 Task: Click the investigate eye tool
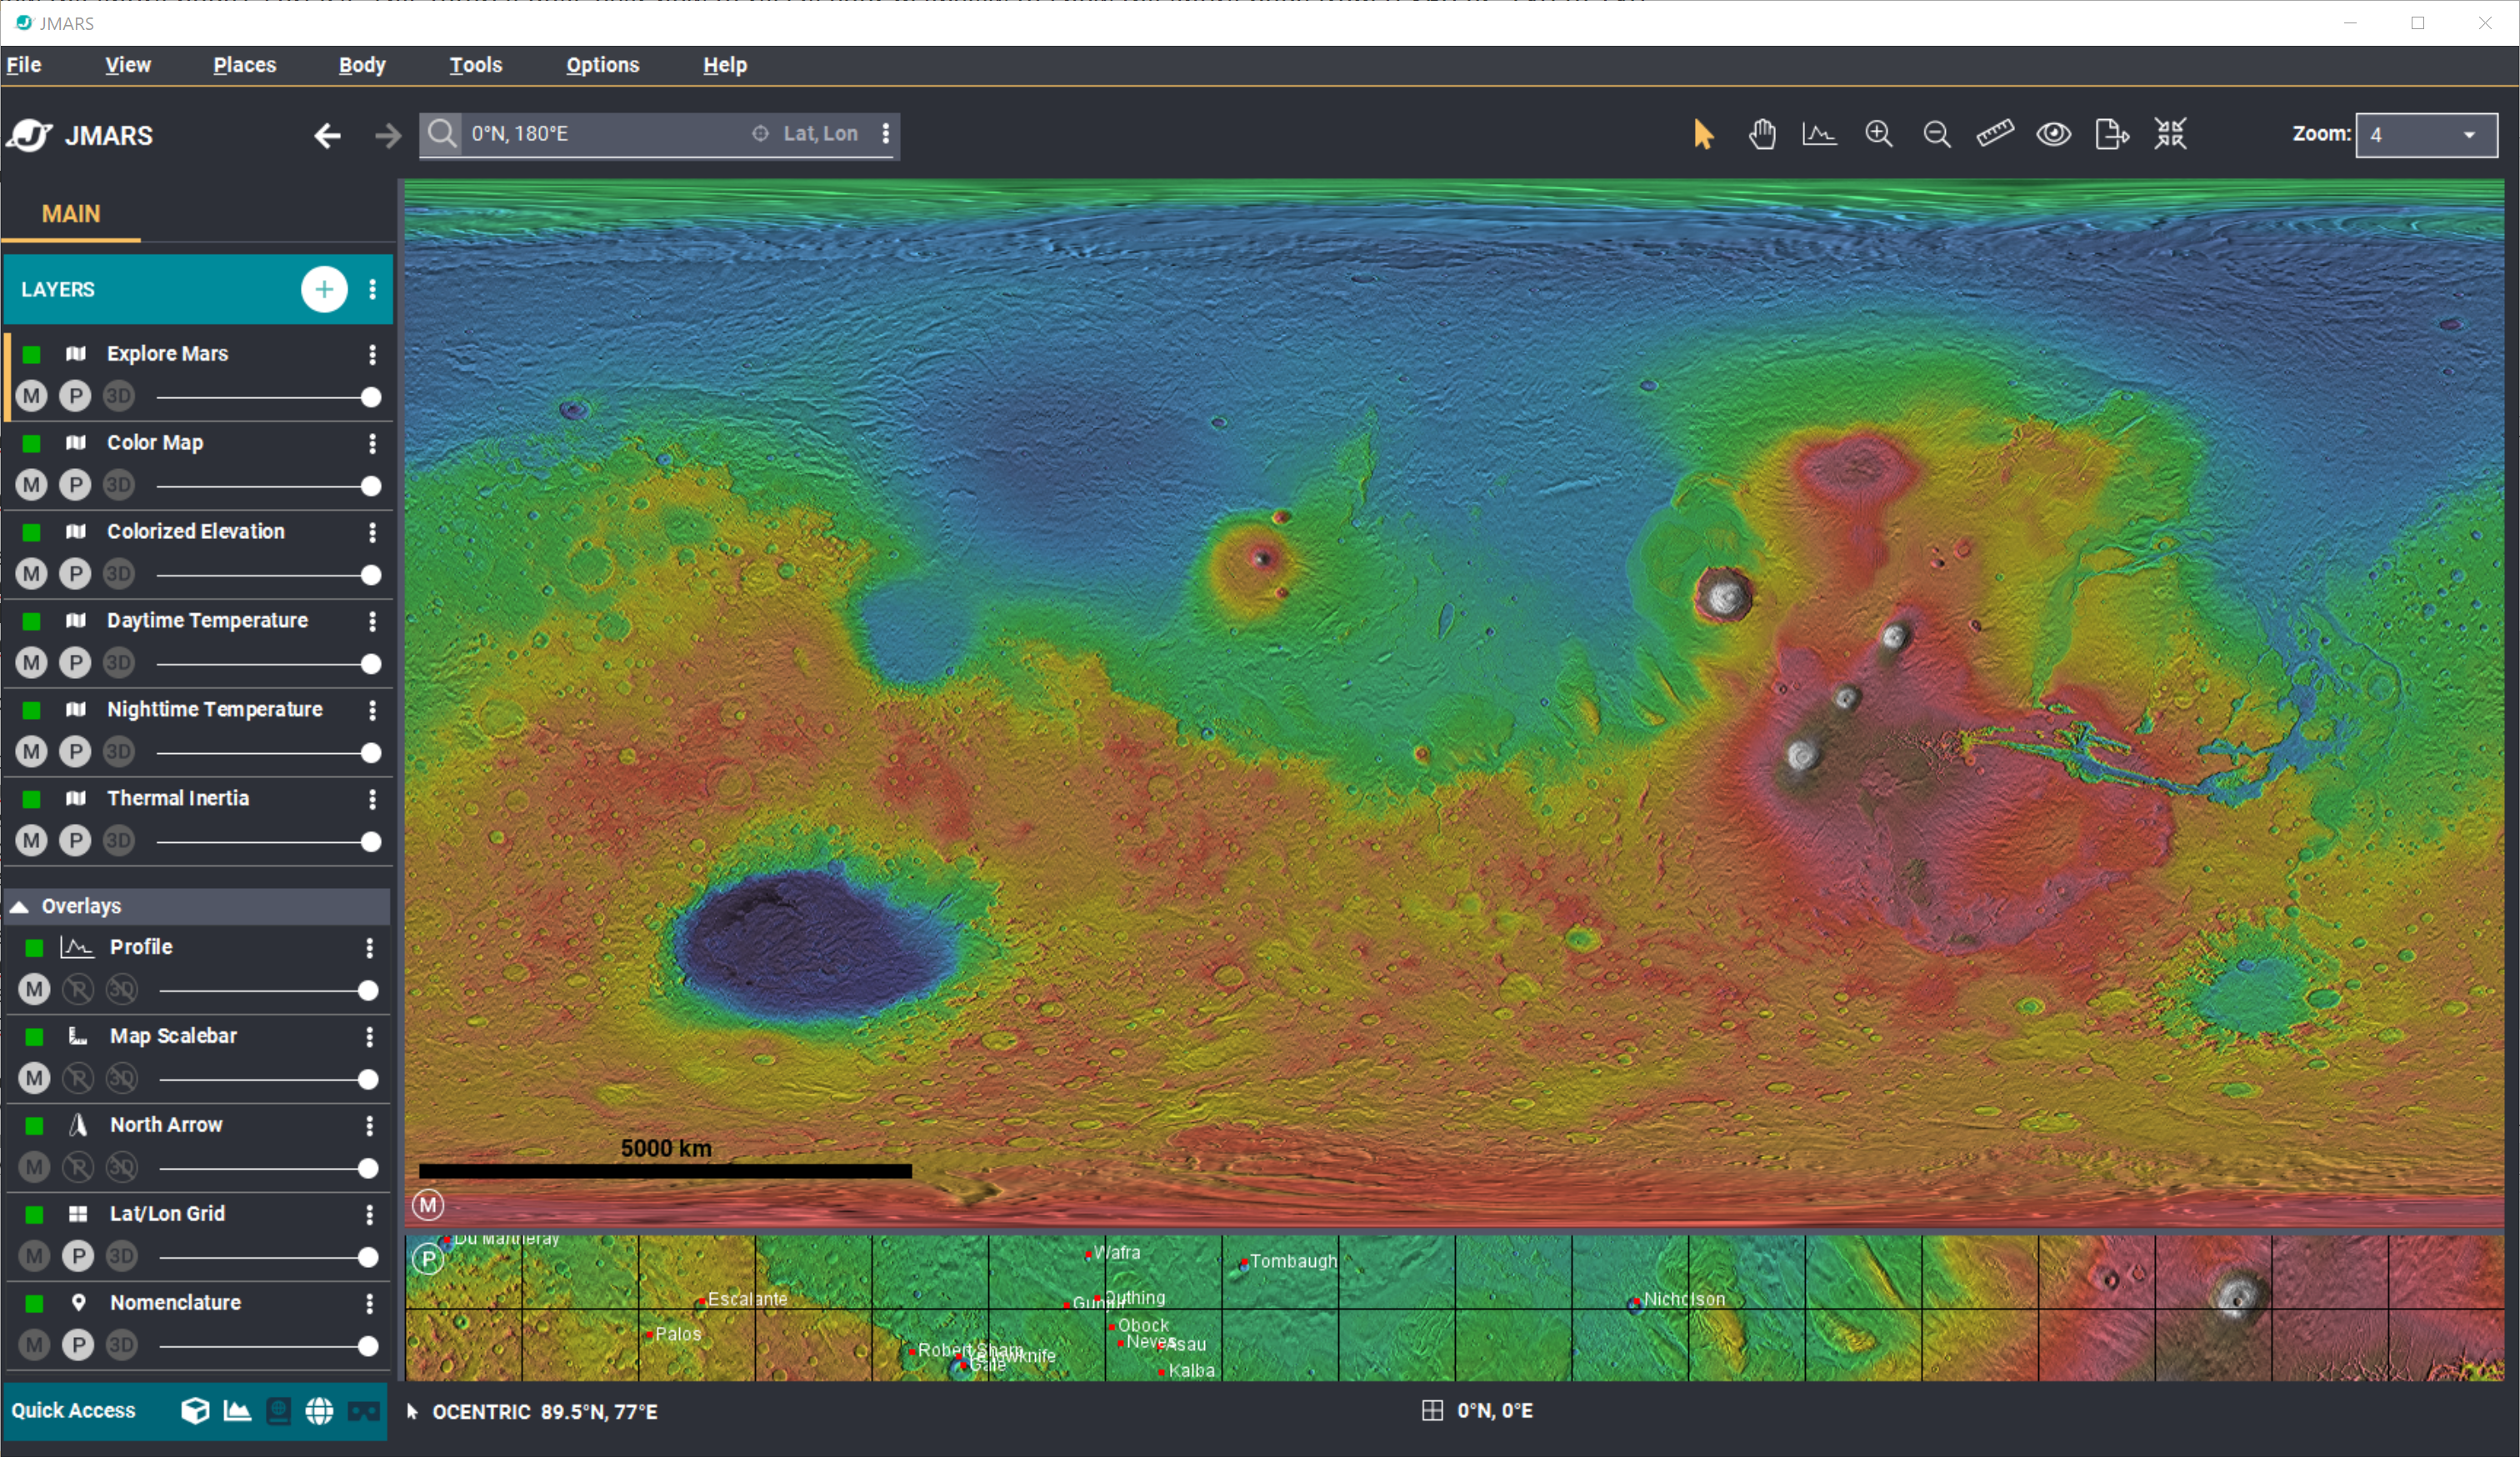pyautogui.click(x=2054, y=134)
